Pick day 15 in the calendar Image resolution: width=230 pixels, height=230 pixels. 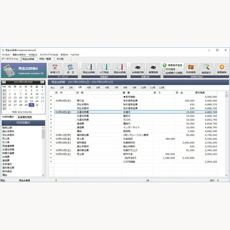26,98
